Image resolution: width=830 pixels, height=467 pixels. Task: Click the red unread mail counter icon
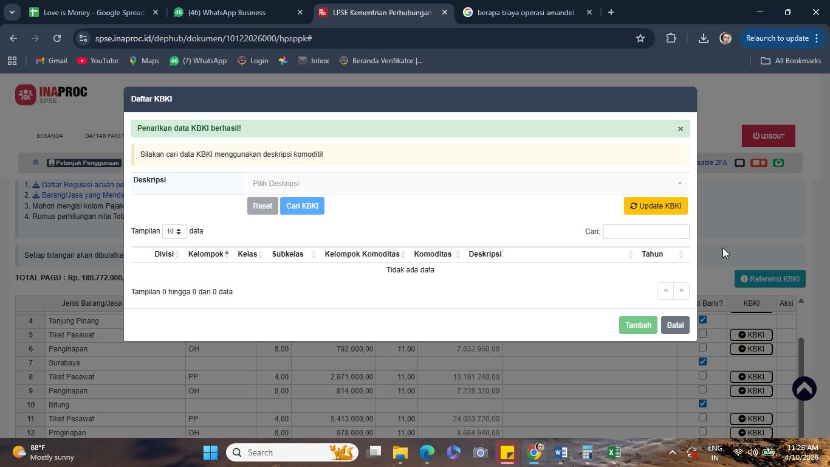(x=758, y=163)
